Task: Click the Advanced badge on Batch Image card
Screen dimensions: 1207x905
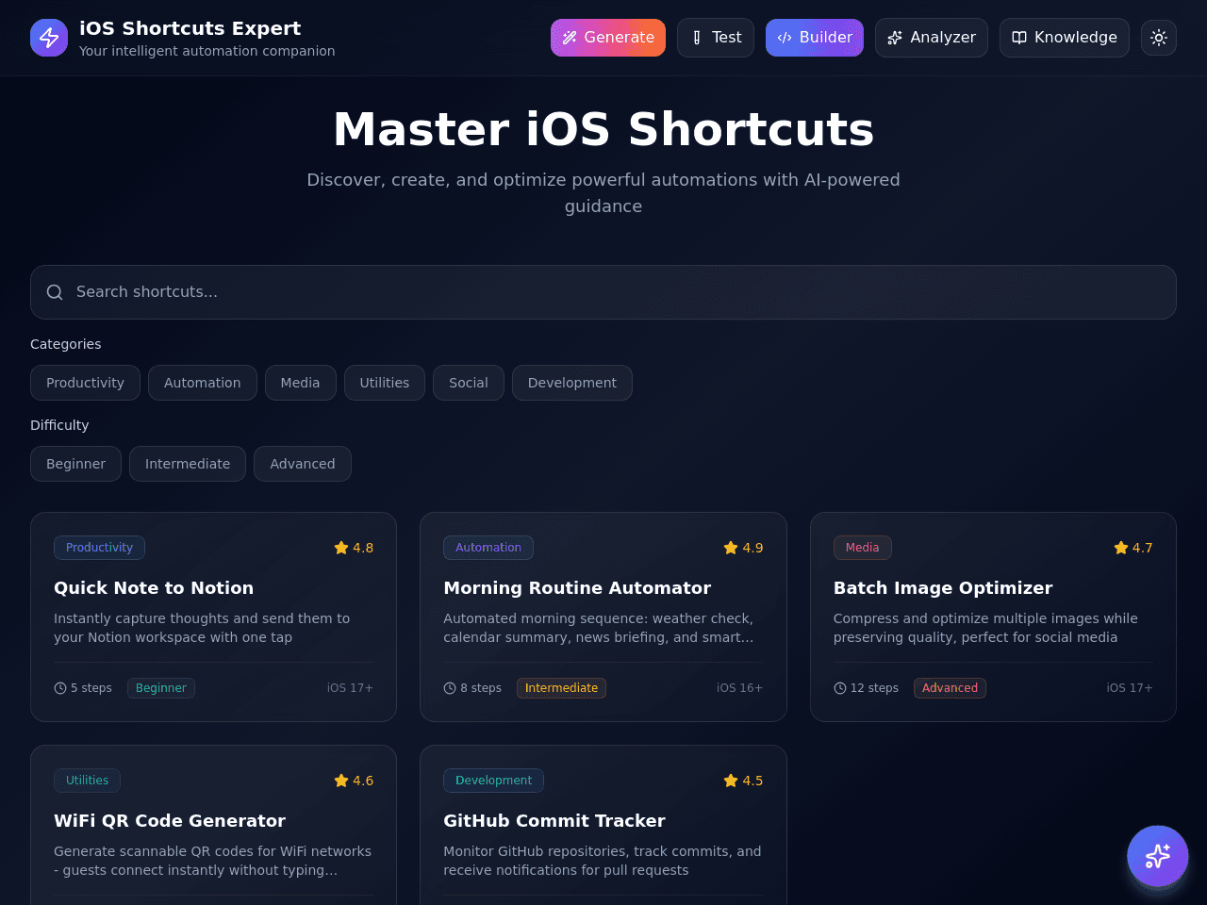Action: (x=950, y=688)
